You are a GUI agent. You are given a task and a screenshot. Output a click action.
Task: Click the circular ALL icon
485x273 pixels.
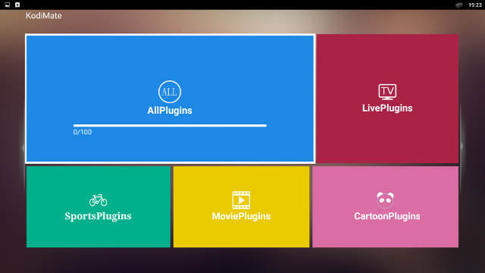pyautogui.click(x=170, y=92)
